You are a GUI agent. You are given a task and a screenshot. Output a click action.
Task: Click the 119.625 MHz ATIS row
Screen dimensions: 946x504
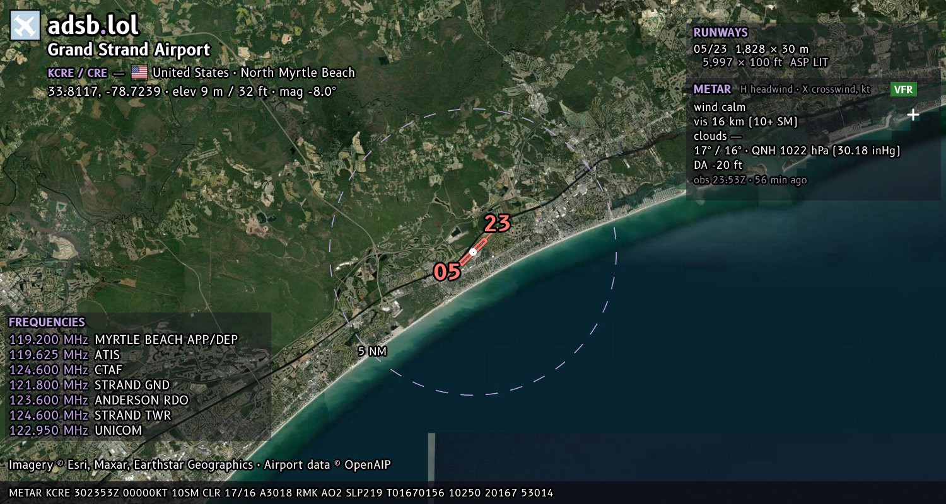click(64, 355)
